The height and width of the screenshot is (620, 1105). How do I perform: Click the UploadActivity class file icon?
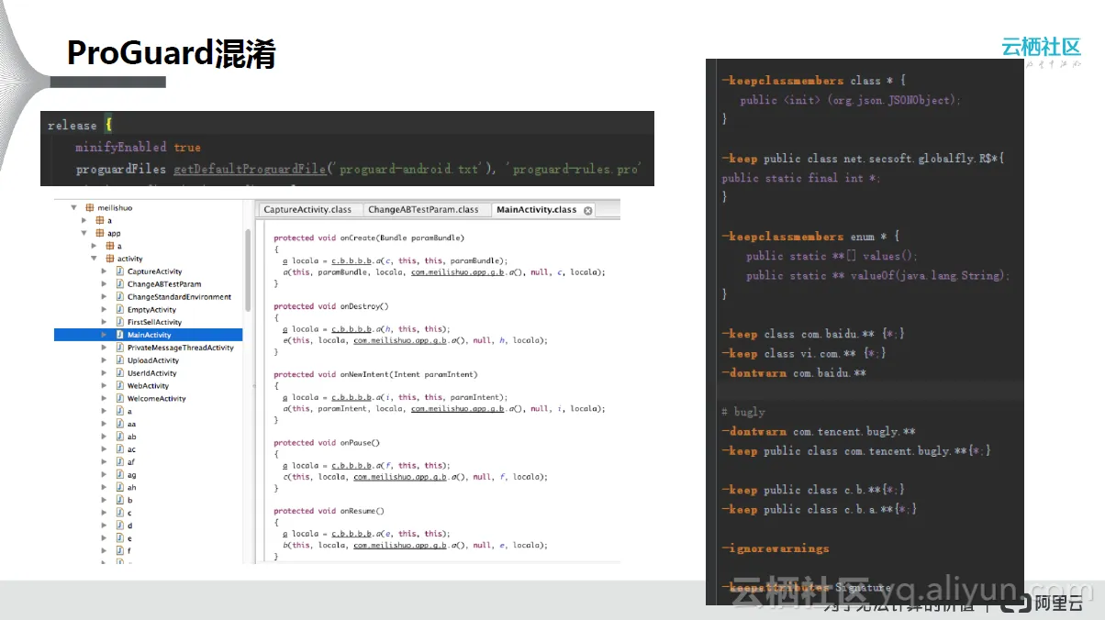pyautogui.click(x=119, y=360)
